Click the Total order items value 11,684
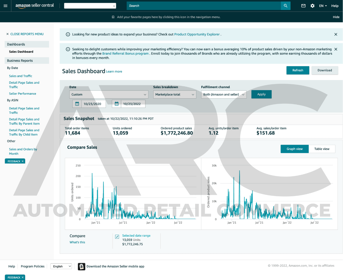 coord(73,133)
